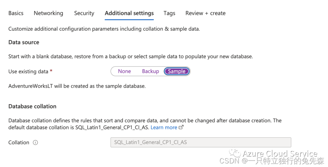Click the Database collation heading
This screenshot has height=167, width=328.
32,107
